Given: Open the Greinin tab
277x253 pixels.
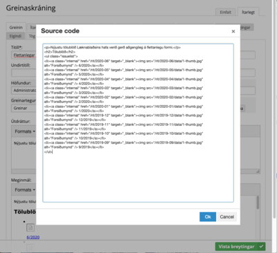Looking at the screenshot, I should [x=16, y=28].
